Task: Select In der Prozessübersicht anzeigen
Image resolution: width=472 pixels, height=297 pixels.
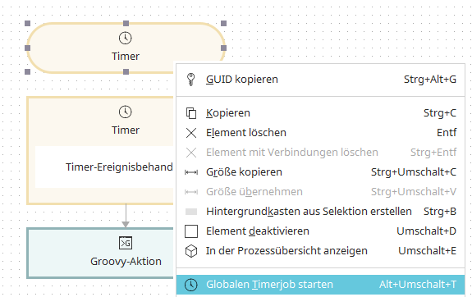Action: (x=321, y=251)
